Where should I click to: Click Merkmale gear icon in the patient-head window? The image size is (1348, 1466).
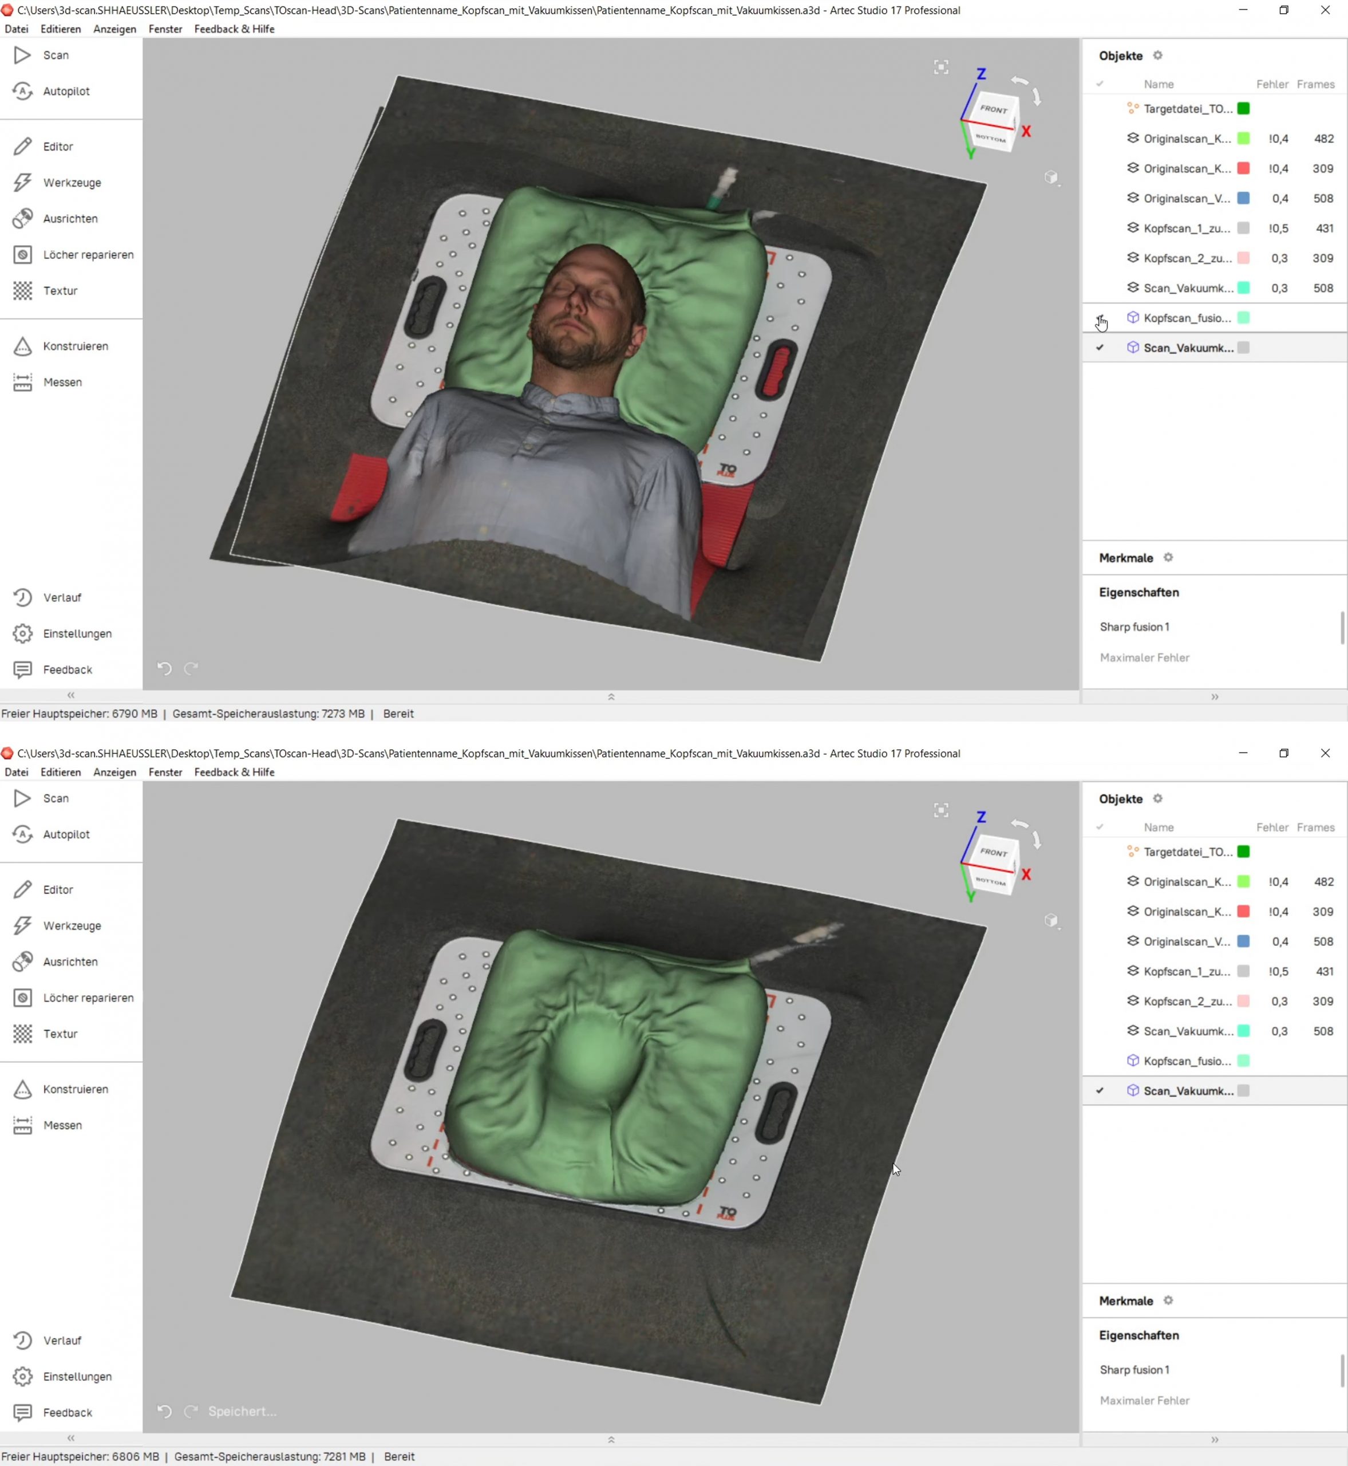pyautogui.click(x=1168, y=558)
